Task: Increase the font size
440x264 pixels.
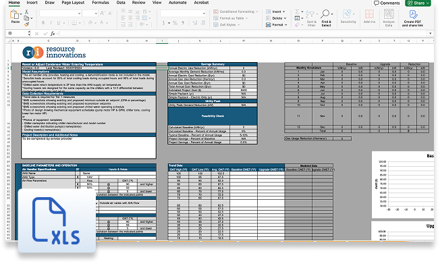Action: [x=103, y=14]
